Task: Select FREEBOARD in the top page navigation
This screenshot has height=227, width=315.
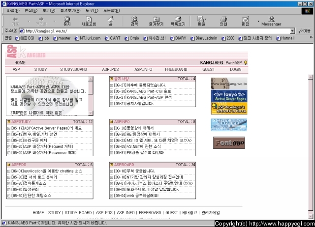Action: pos(176,69)
